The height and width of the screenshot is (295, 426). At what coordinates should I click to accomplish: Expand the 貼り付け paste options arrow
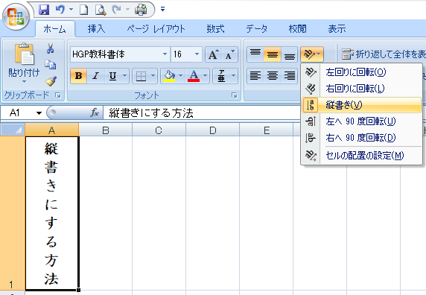(24, 81)
